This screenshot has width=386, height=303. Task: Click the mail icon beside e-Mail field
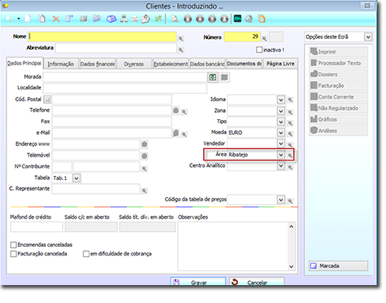coord(176,133)
